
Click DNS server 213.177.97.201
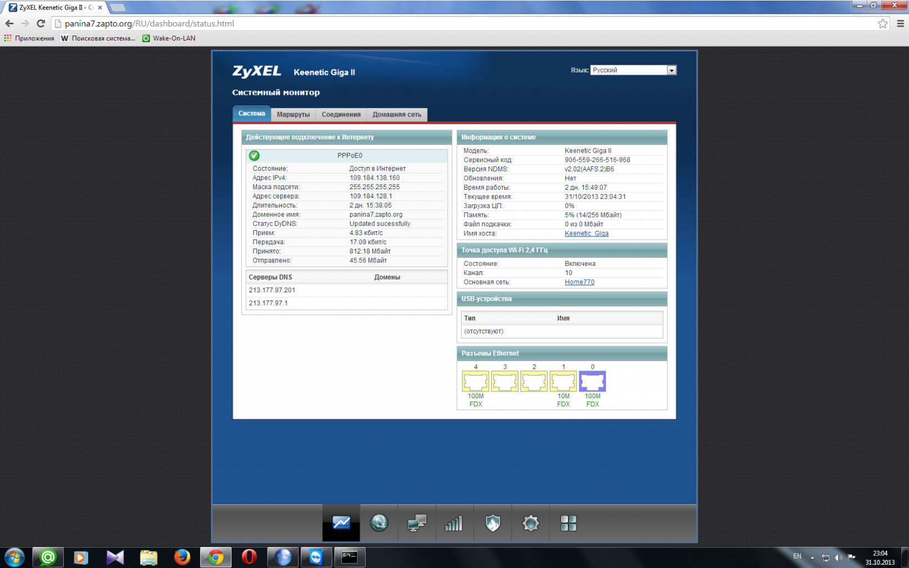[x=272, y=290]
